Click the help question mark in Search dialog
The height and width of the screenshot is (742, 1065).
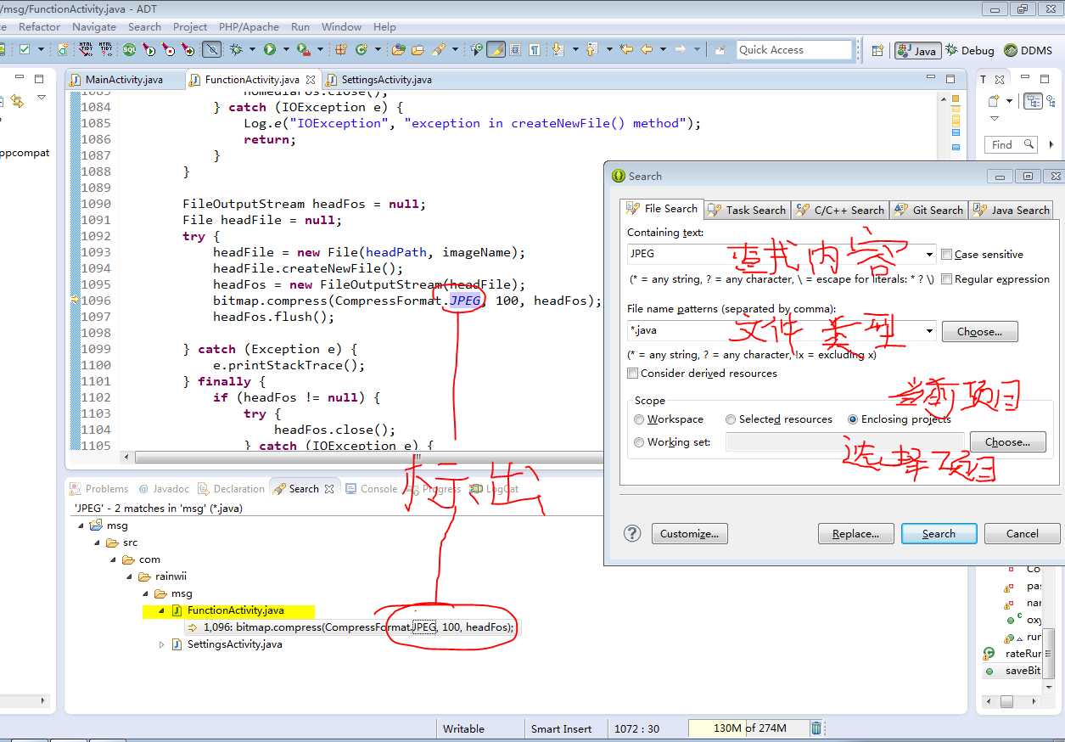[x=632, y=533]
